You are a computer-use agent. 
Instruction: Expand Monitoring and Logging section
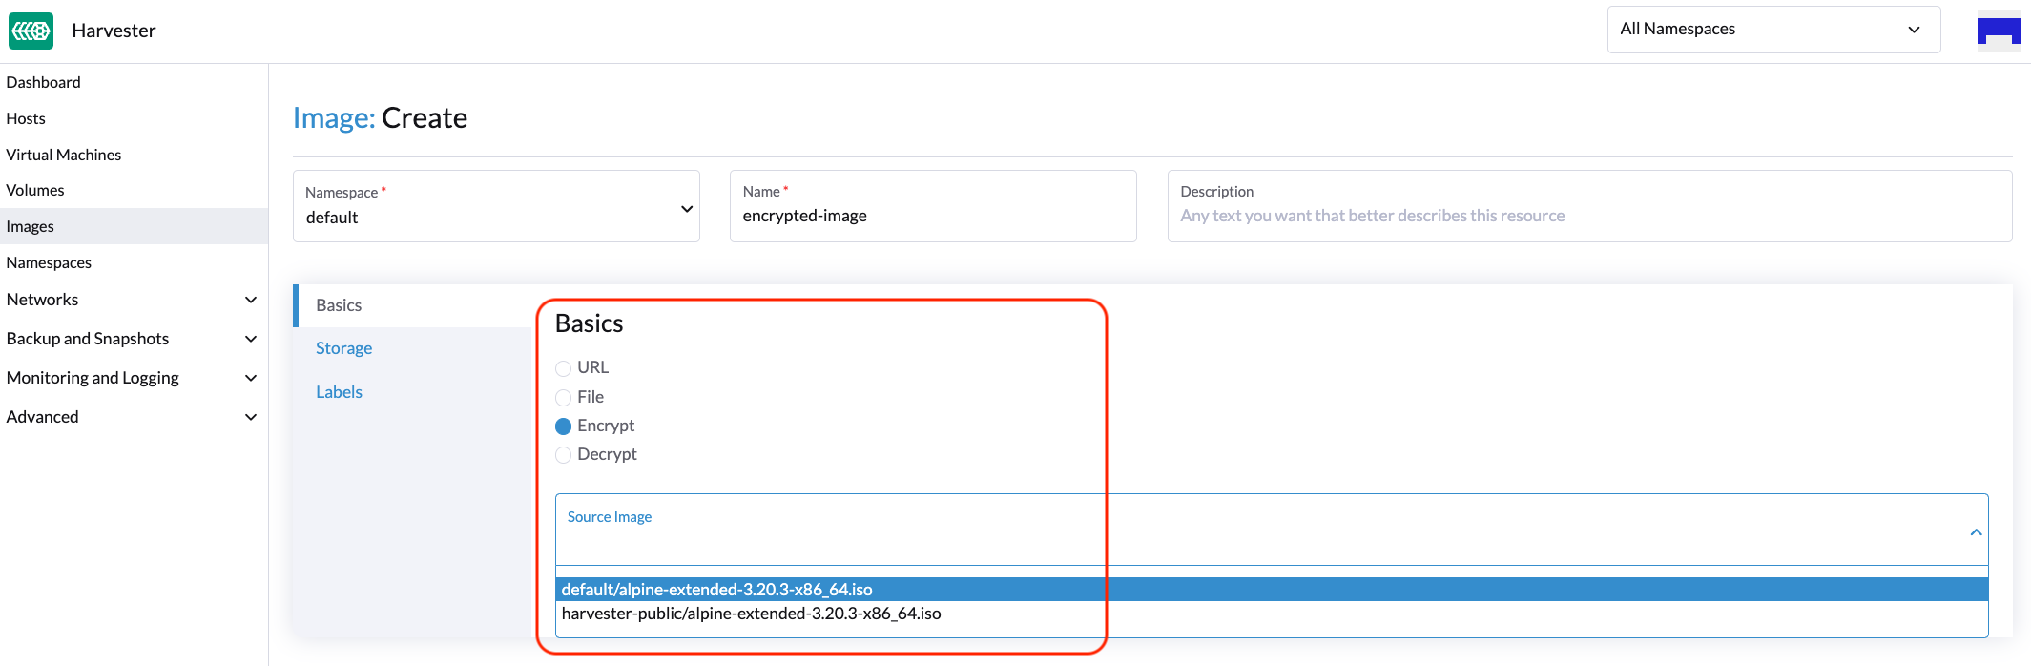pos(251,378)
